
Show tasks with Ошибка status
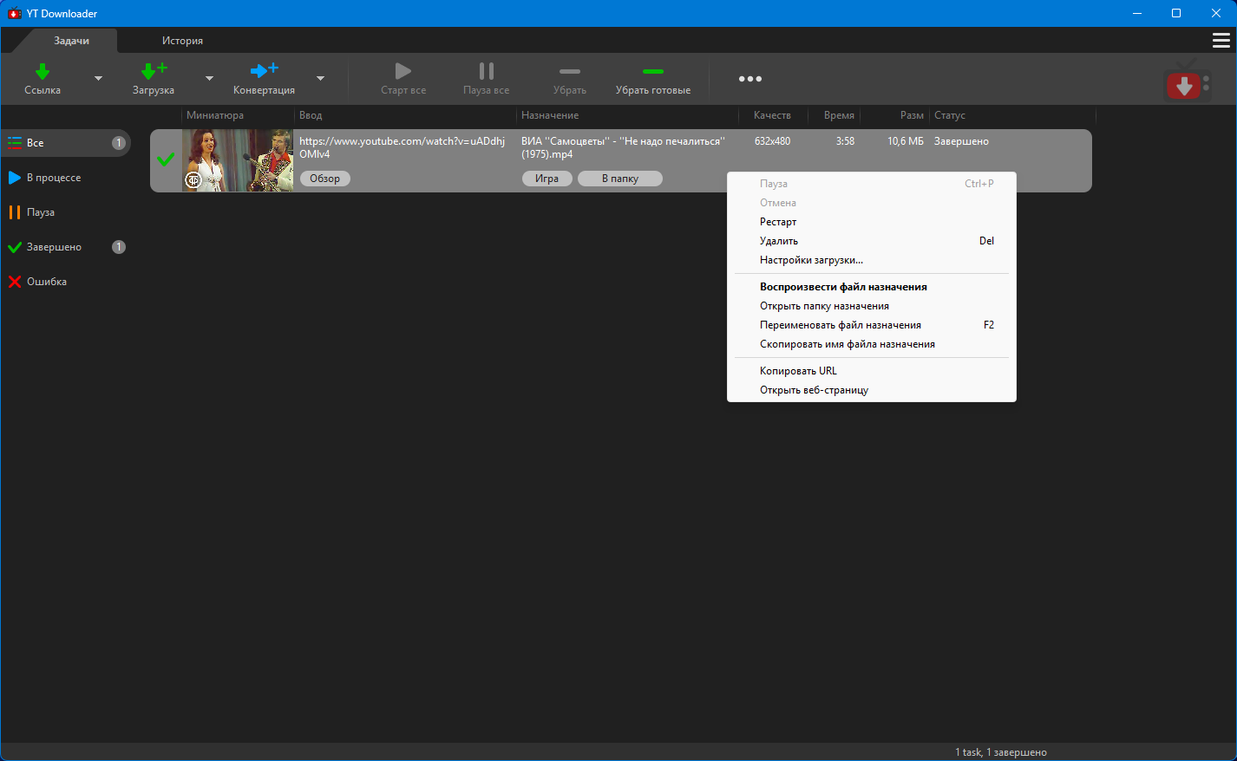coord(47,282)
